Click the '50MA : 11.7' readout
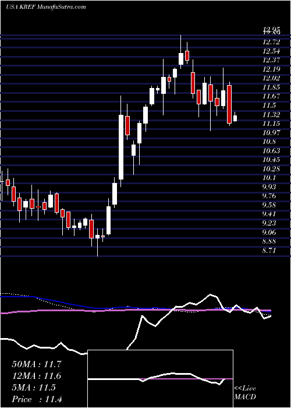This screenshot has width=291, height=408. 37,364
